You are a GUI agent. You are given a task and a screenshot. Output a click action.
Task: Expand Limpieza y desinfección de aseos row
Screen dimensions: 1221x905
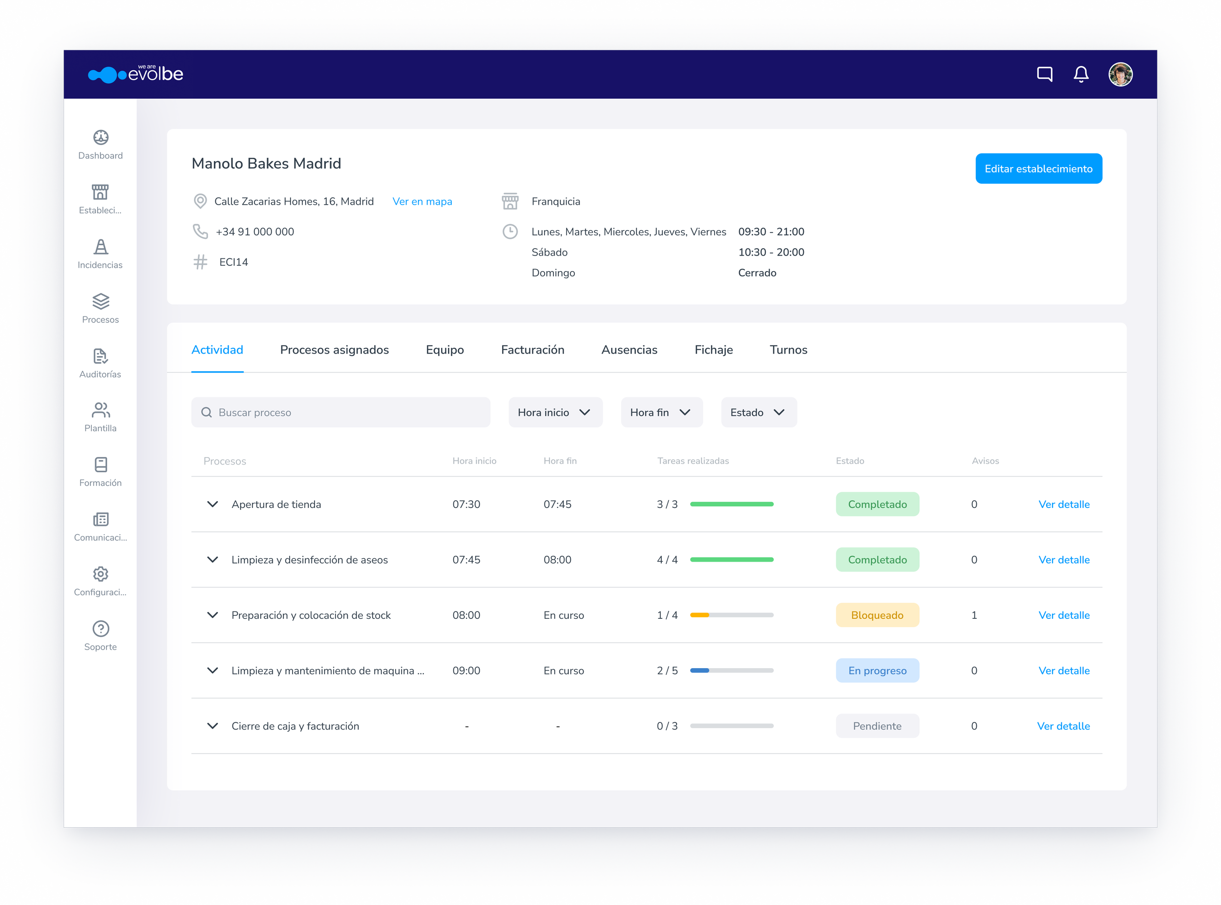click(212, 559)
